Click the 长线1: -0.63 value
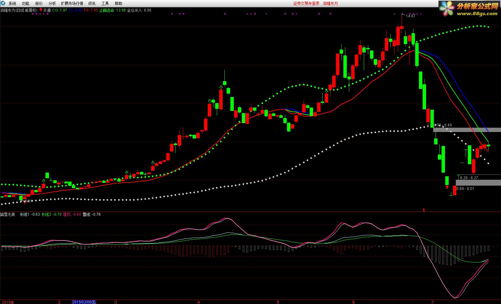This screenshot has width=501, height=304. (x=30, y=214)
